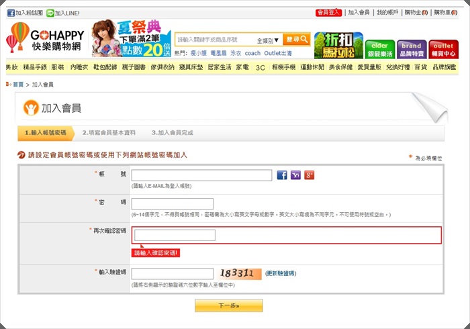The width and height of the screenshot is (470, 329).
Task: Open the 折扣馬拉松 promo icon
Action: (338, 44)
